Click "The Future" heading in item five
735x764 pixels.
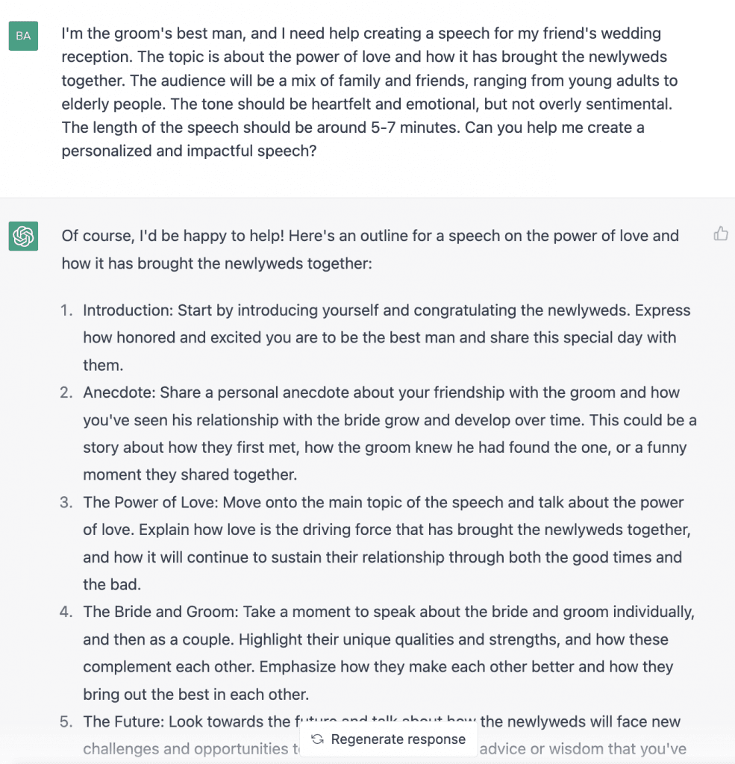click(122, 721)
